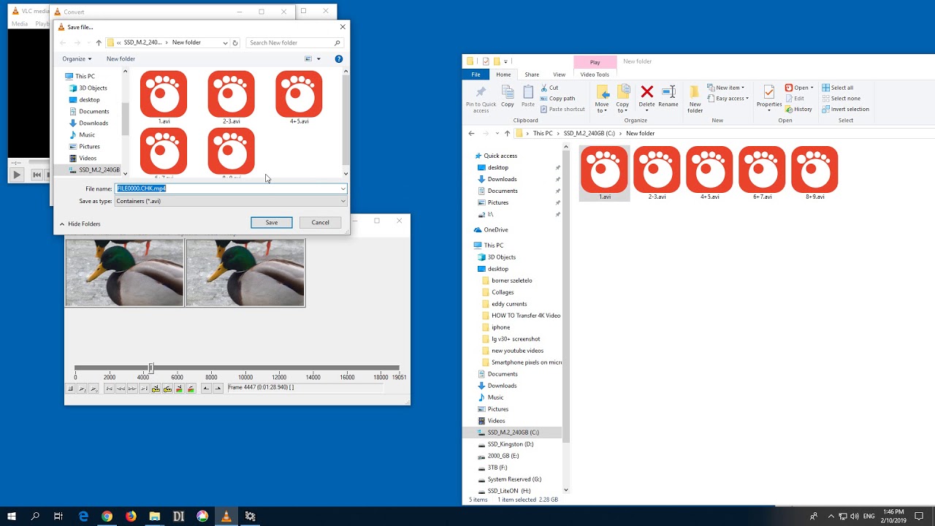Set selection end with mark-out icon
Viewport: 935px width, 526px height.
click(x=218, y=389)
